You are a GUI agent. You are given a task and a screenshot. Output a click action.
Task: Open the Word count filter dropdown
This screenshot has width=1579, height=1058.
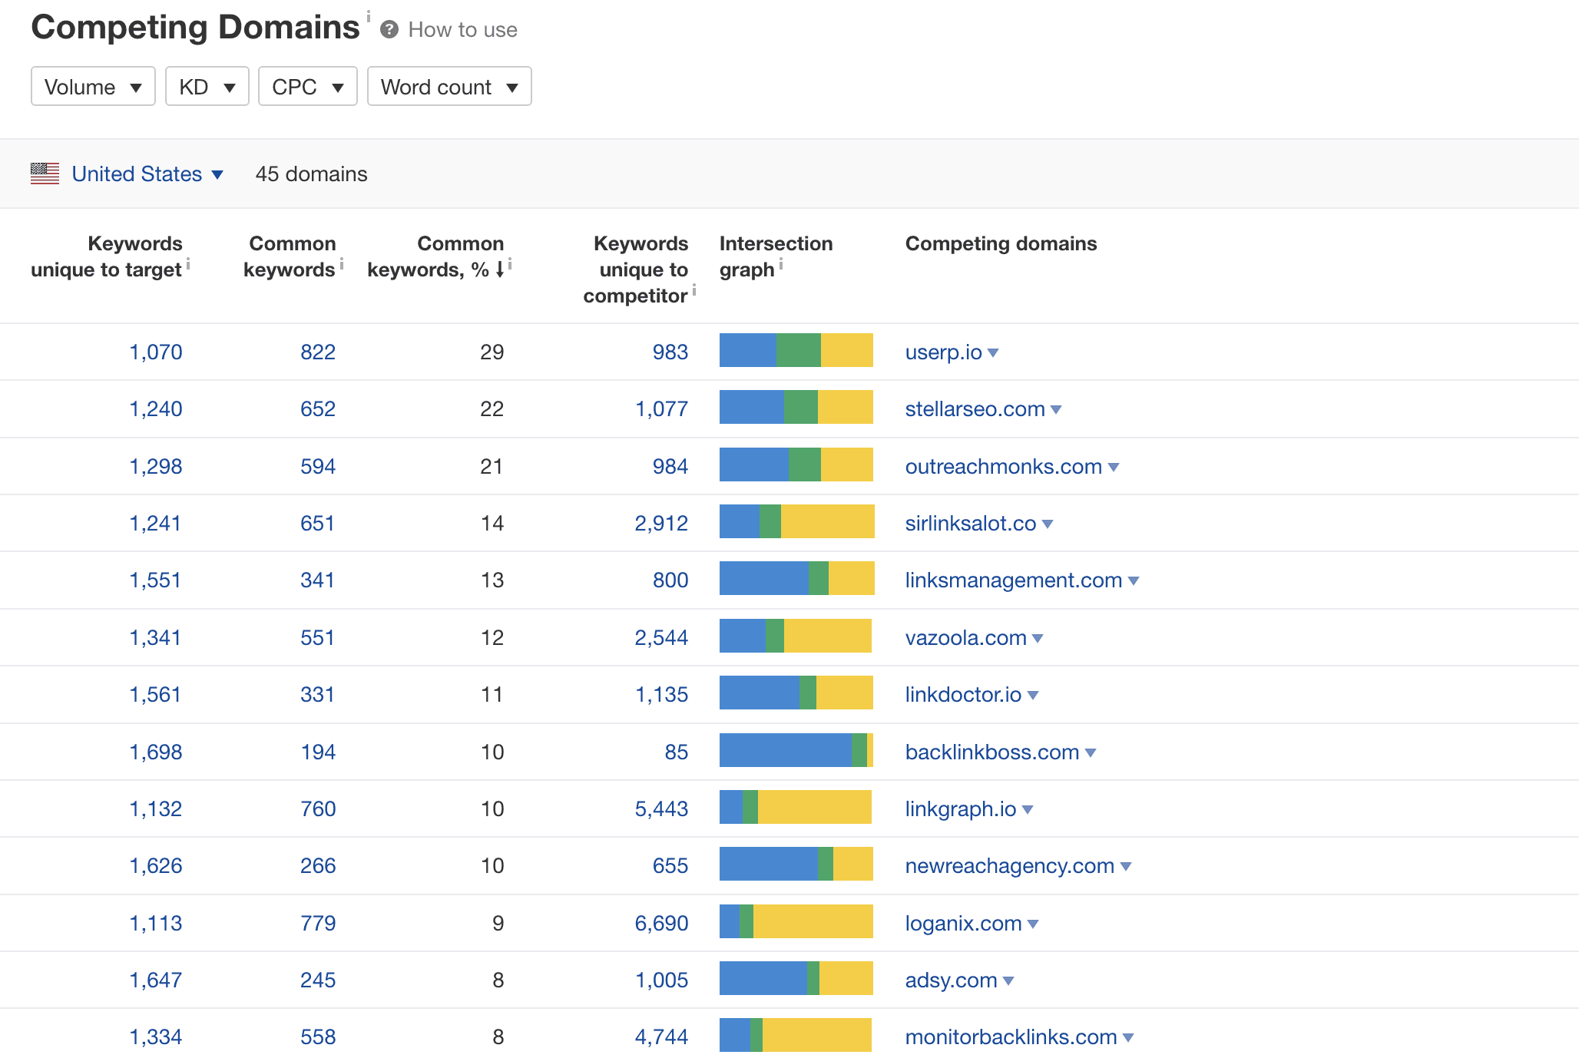tap(449, 87)
